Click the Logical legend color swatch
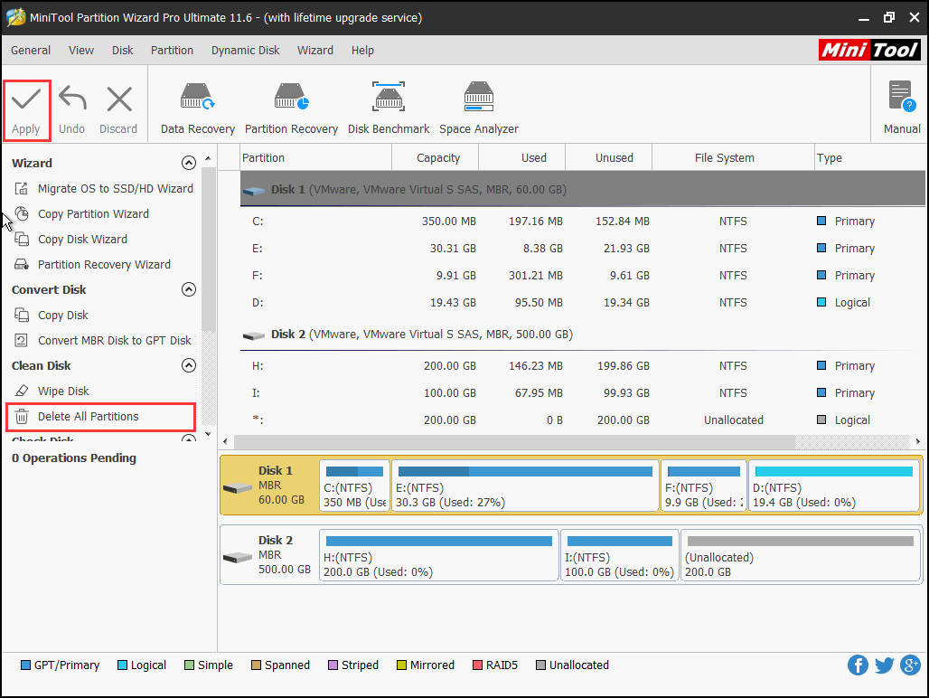Screen dimensions: 929x698 click(x=123, y=665)
